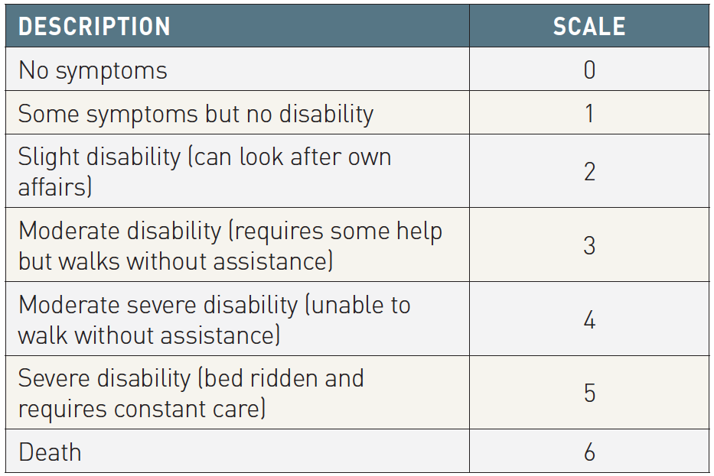Select scale value 2
714x476 pixels.
point(589,172)
